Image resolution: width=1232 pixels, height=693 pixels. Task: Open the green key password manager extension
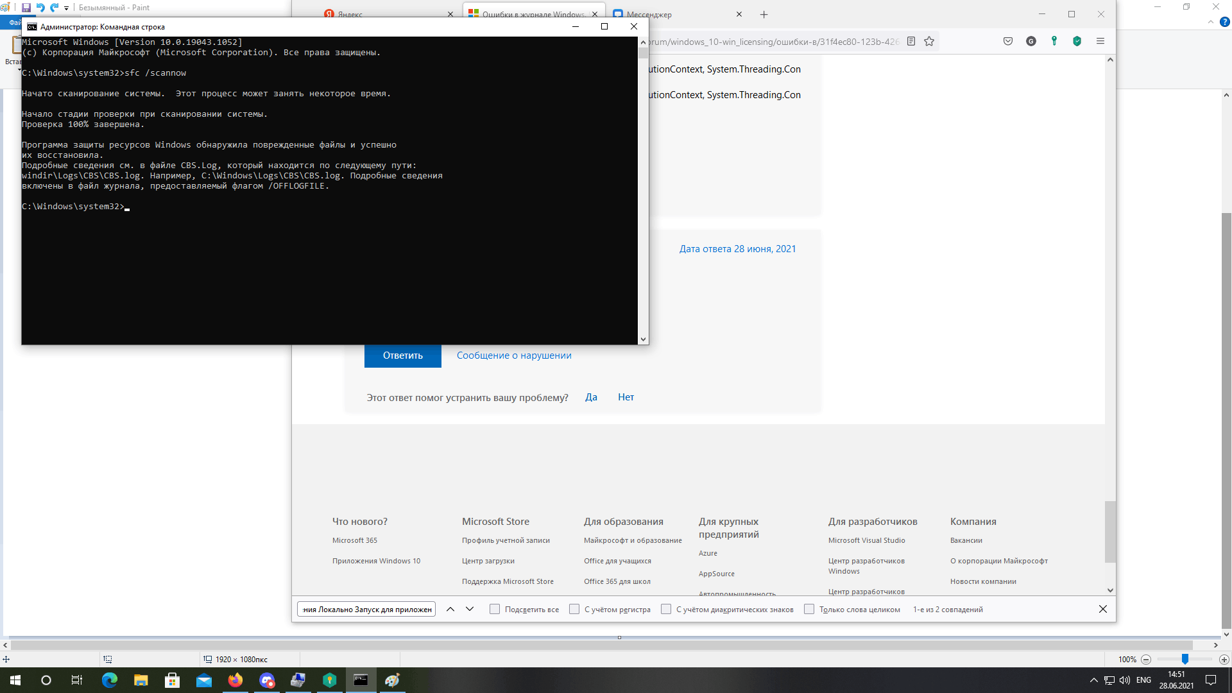1054,41
